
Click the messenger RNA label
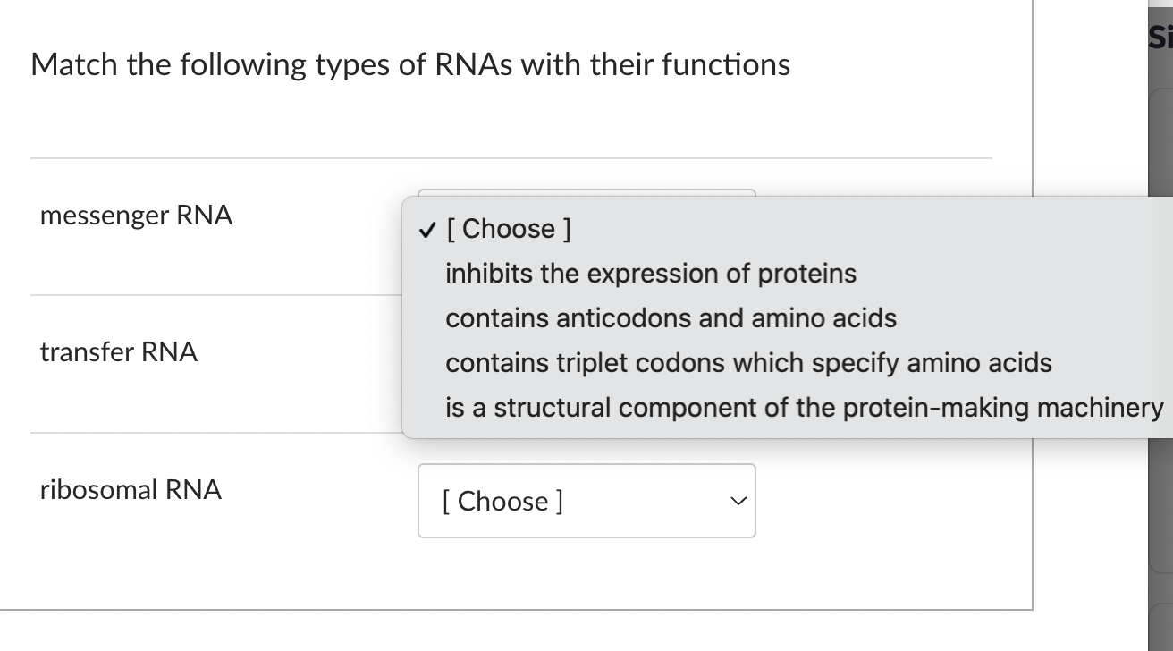[x=136, y=216]
